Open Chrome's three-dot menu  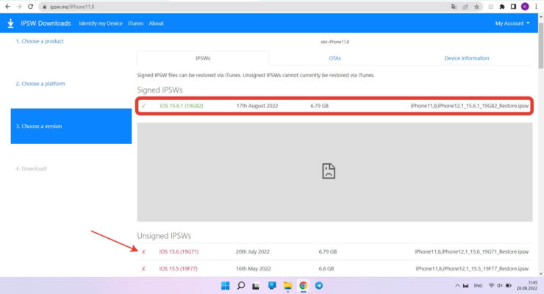coord(537,7)
